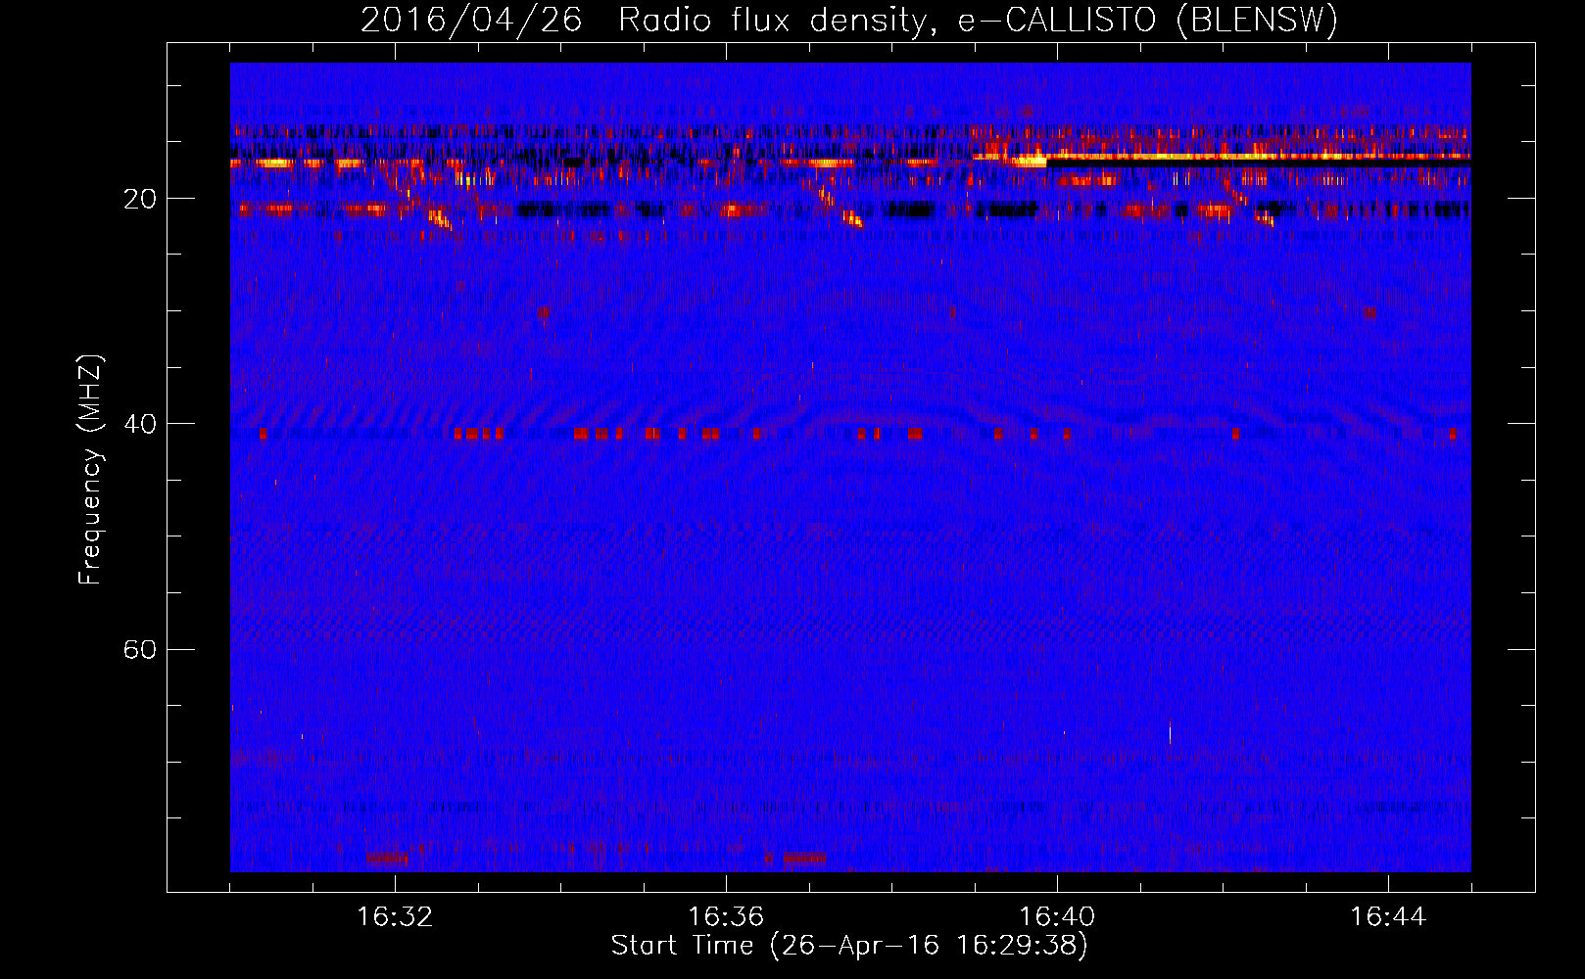The height and width of the screenshot is (979, 1585).
Task: Click the 40 MHz frequency tick label
Action: tap(139, 425)
